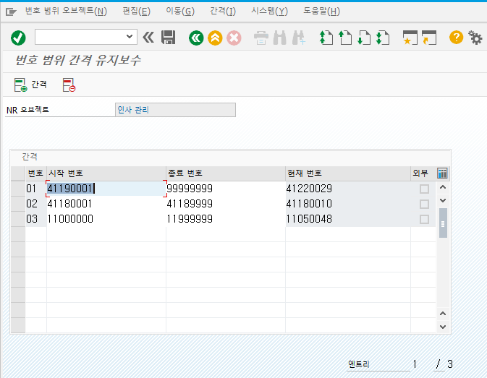Click table scroll down arrow near top

coord(443,200)
